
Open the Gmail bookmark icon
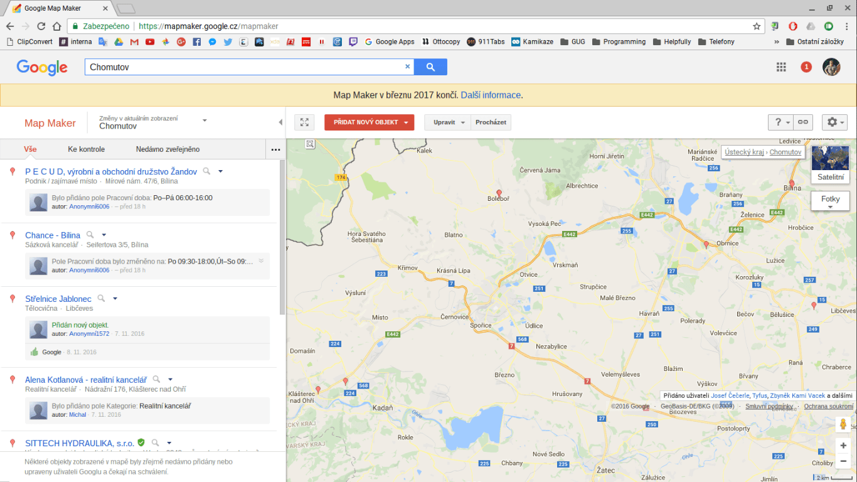[134, 42]
